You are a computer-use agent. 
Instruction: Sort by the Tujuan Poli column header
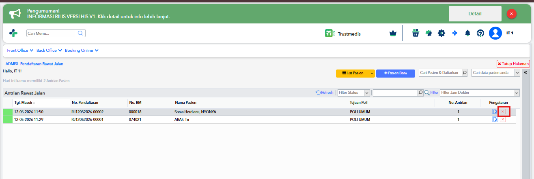click(391, 103)
